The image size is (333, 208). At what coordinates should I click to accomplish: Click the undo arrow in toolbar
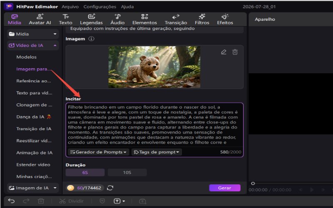[x=11, y=201]
